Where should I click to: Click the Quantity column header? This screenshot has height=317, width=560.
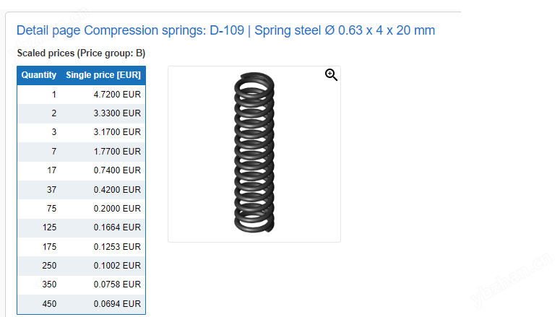click(39, 75)
